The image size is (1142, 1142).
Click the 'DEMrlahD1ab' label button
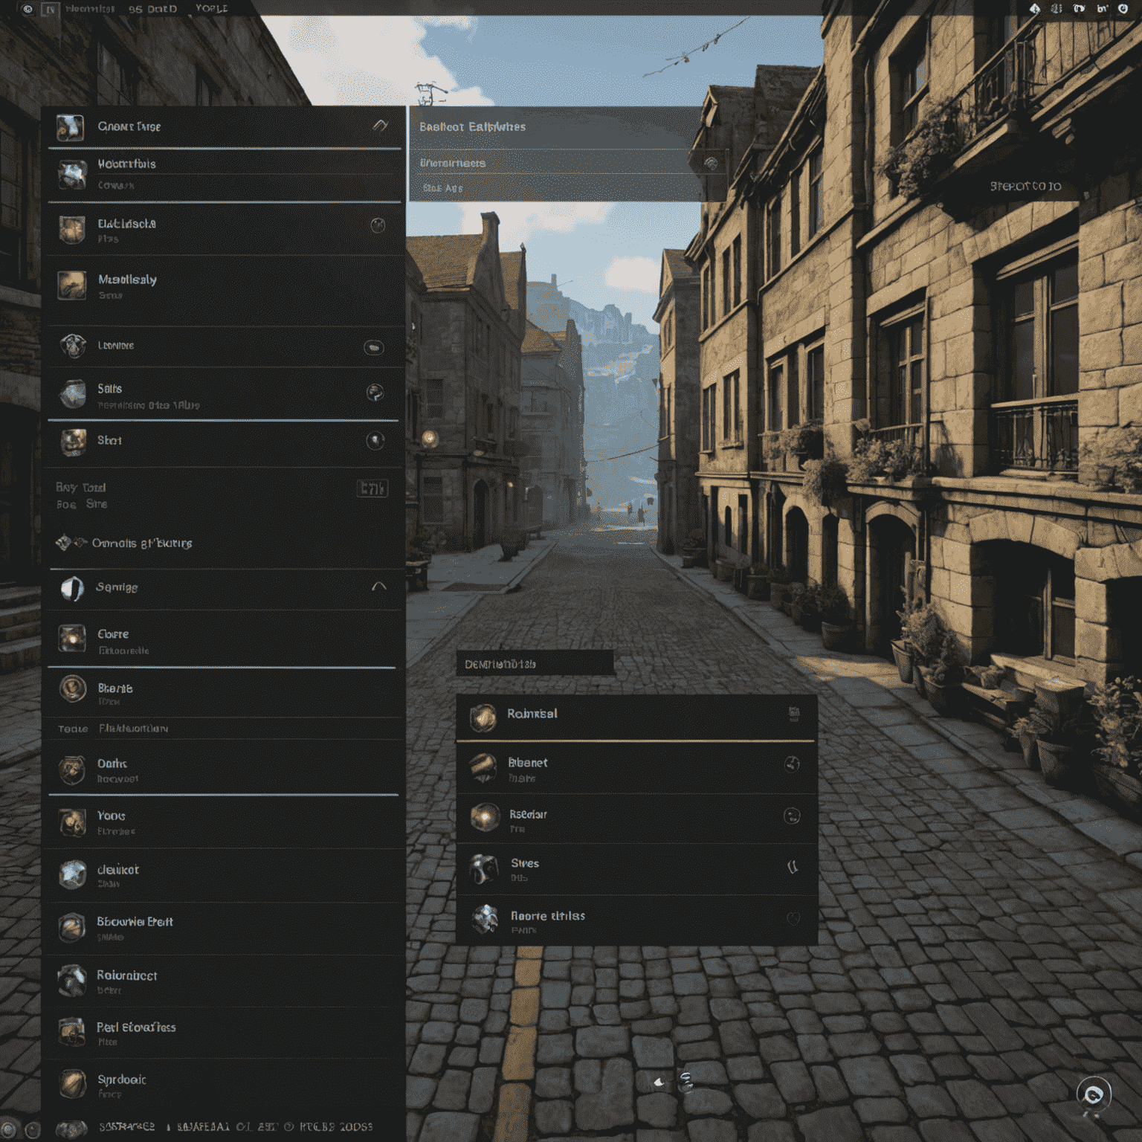pyautogui.click(x=535, y=664)
